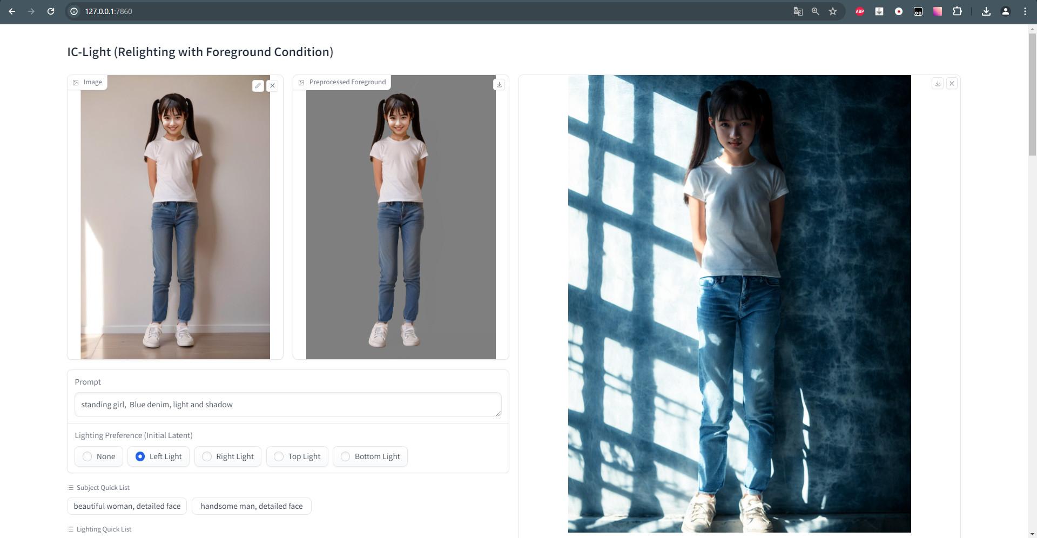
Task: Click the translate page icon
Action: click(798, 11)
